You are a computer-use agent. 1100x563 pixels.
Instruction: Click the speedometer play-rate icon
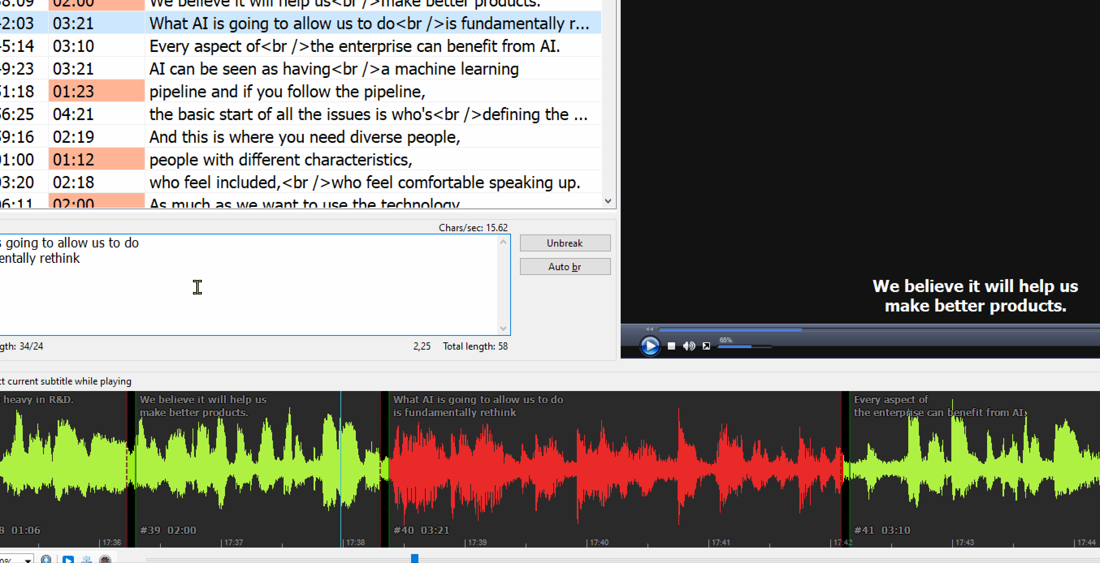(x=105, y=559)
